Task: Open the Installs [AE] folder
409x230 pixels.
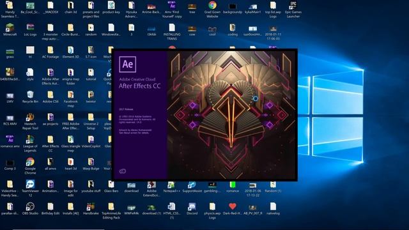Action: tap(70, 209)
